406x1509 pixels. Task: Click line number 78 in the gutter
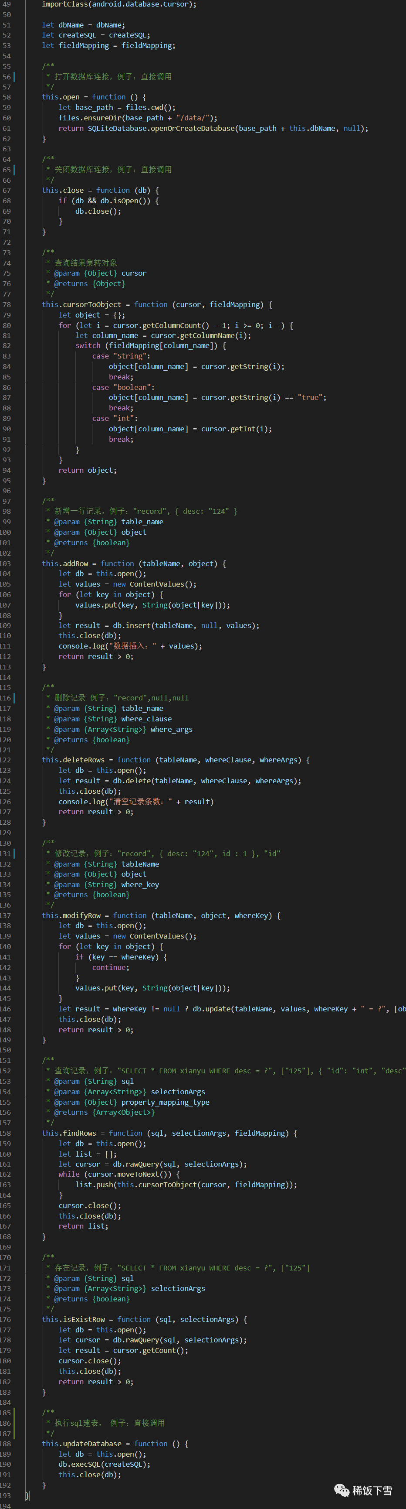click(7, 304)
